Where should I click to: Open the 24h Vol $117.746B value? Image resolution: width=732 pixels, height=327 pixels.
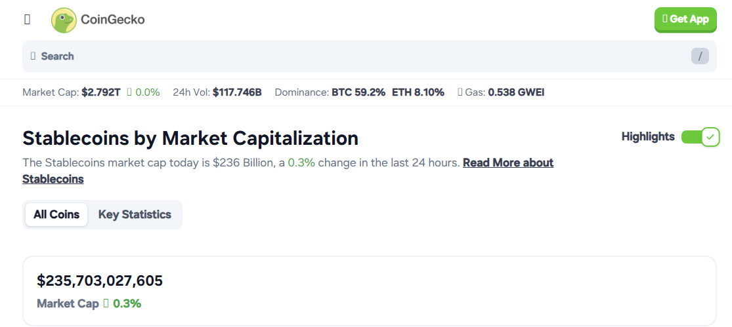click(237, 92)
